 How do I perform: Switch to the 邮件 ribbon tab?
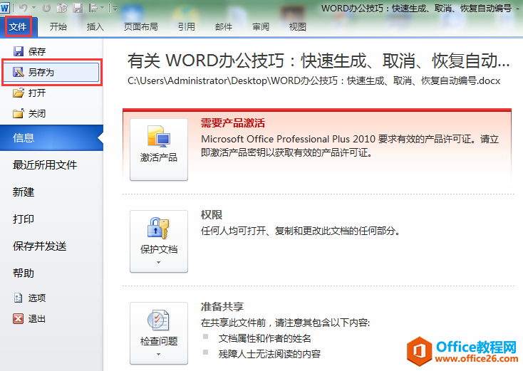click(x=224, y=26)
